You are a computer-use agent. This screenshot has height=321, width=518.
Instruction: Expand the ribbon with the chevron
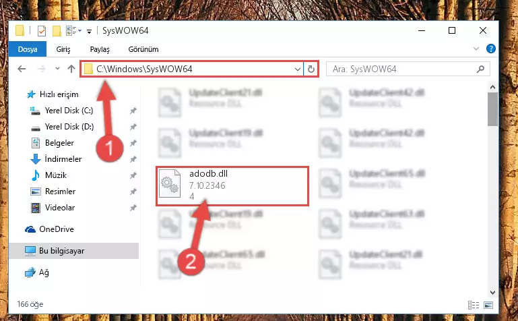point(476,49)
